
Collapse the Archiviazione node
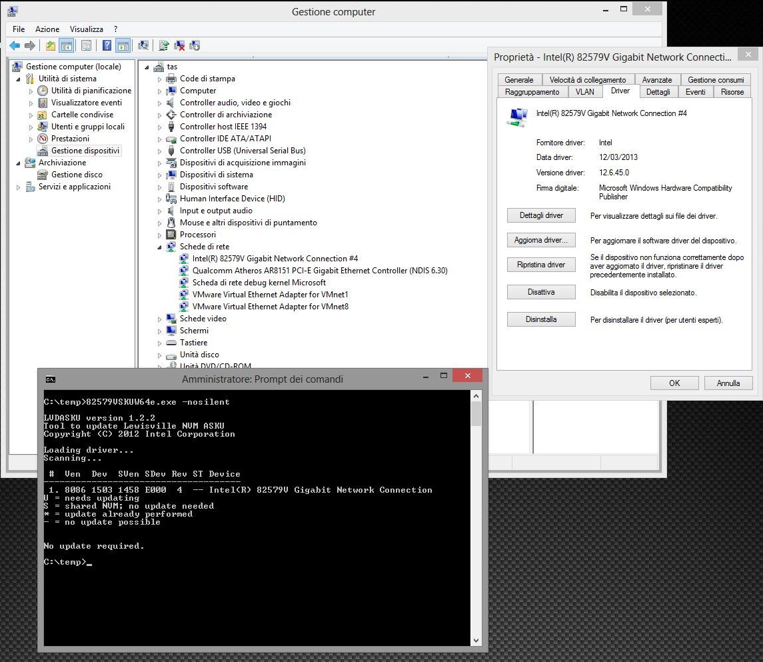tap(18, 163)
